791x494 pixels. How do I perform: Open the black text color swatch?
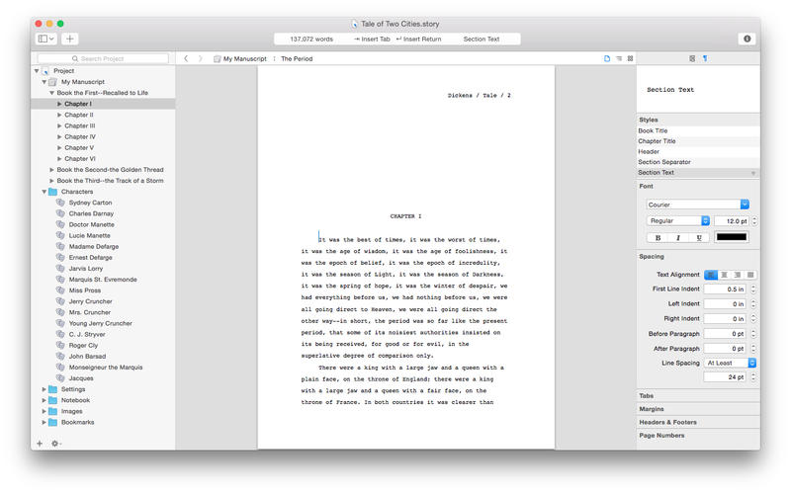click(x=732, y=237)
